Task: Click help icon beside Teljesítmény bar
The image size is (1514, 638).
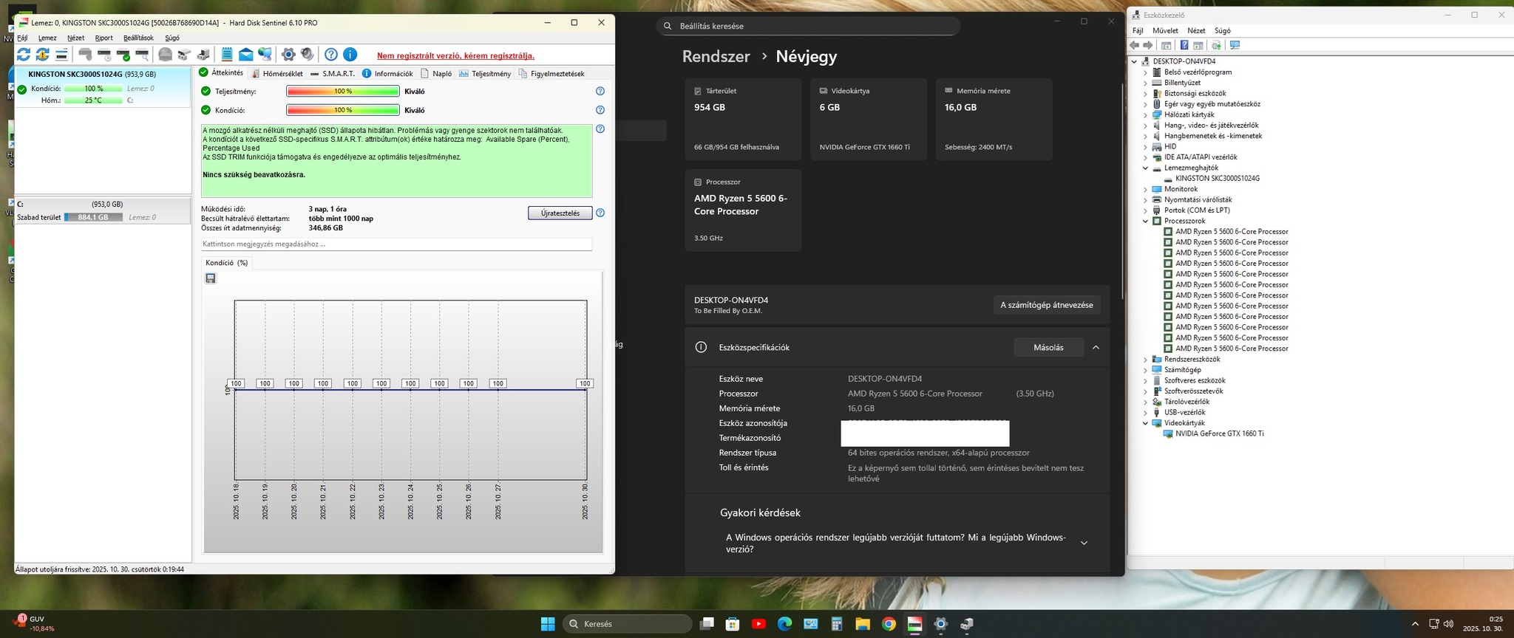Action: point(600,92)
